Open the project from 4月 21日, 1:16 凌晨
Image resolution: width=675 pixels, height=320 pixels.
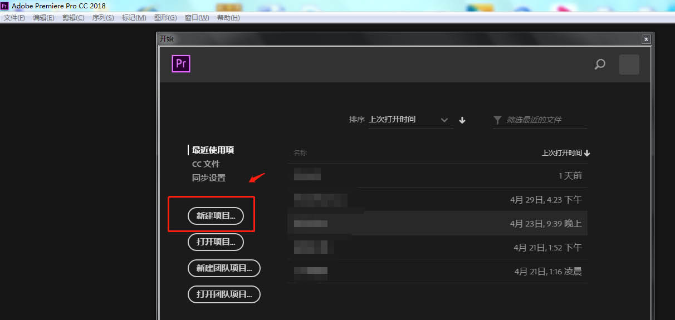click(x=438, y=271)
